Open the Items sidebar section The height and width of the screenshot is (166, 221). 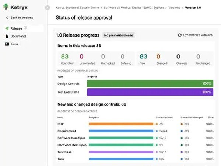(14, 44)
